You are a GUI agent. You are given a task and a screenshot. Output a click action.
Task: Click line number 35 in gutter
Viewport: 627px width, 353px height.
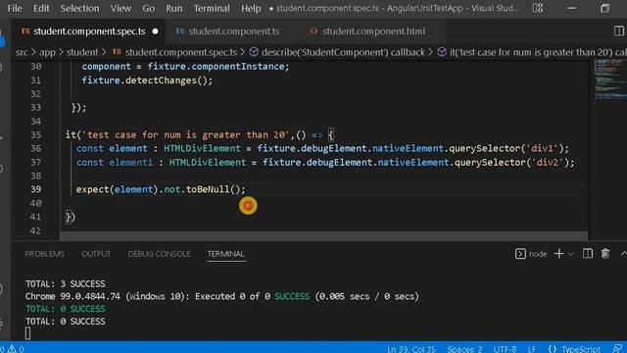pyautogui.click(x=36, y=135)
